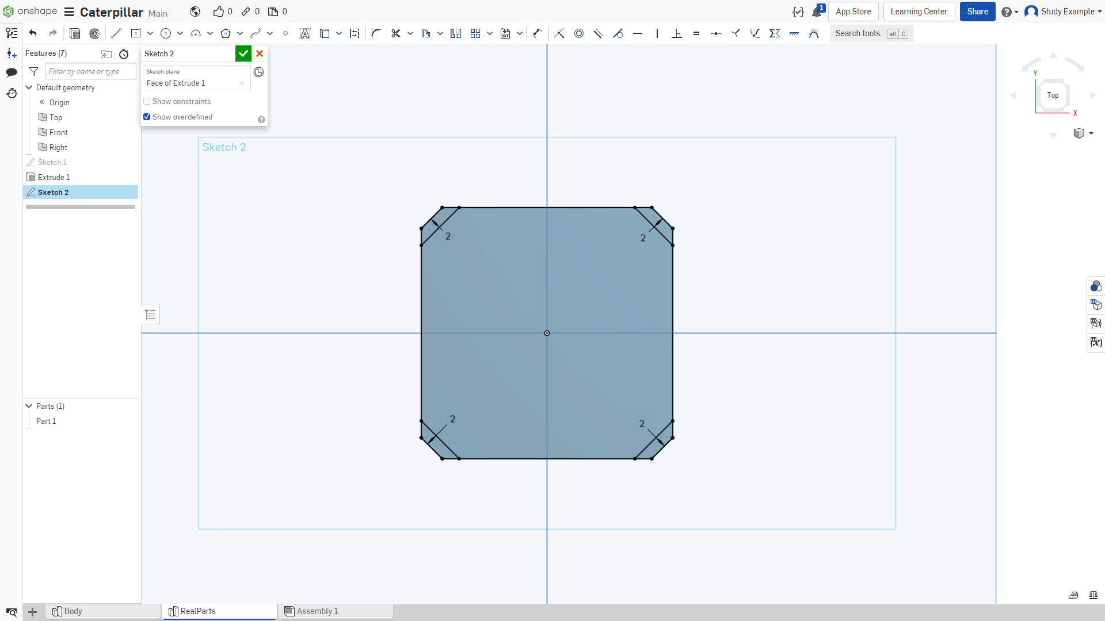This screenshot has width=1105, height=621.
Task: Select the Spline tool
Action: (x=256, y=33)
